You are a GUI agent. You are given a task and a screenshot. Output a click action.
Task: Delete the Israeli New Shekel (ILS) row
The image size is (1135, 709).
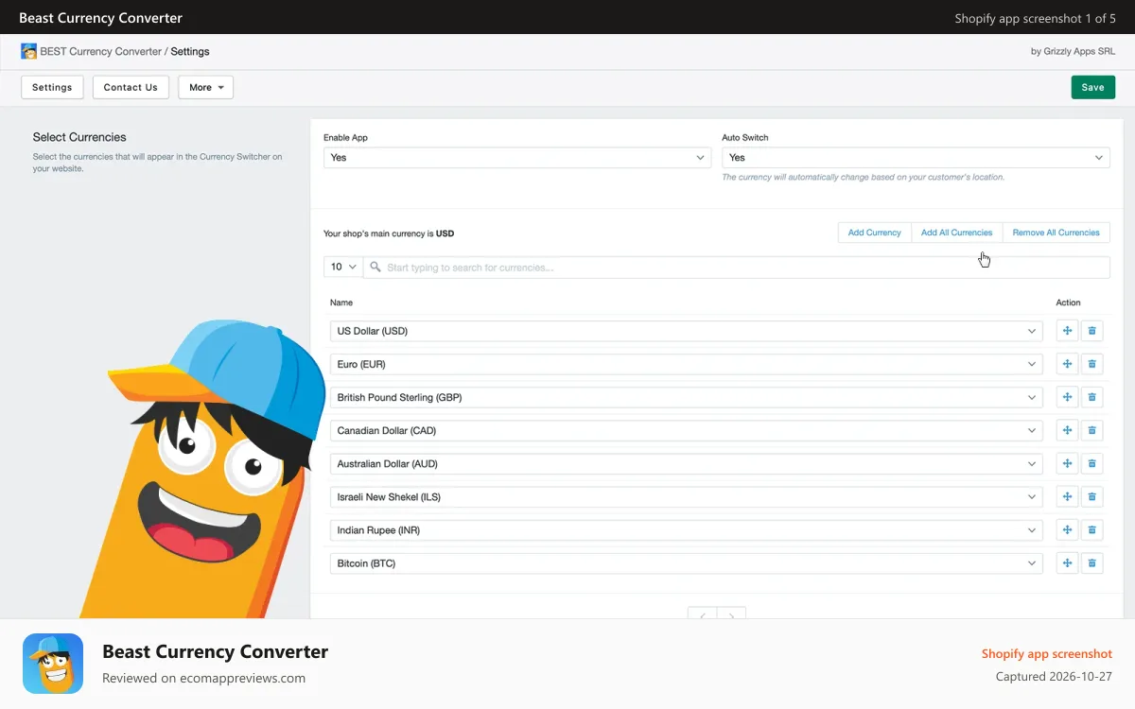pyautogui.click(x=1091, y=496)
